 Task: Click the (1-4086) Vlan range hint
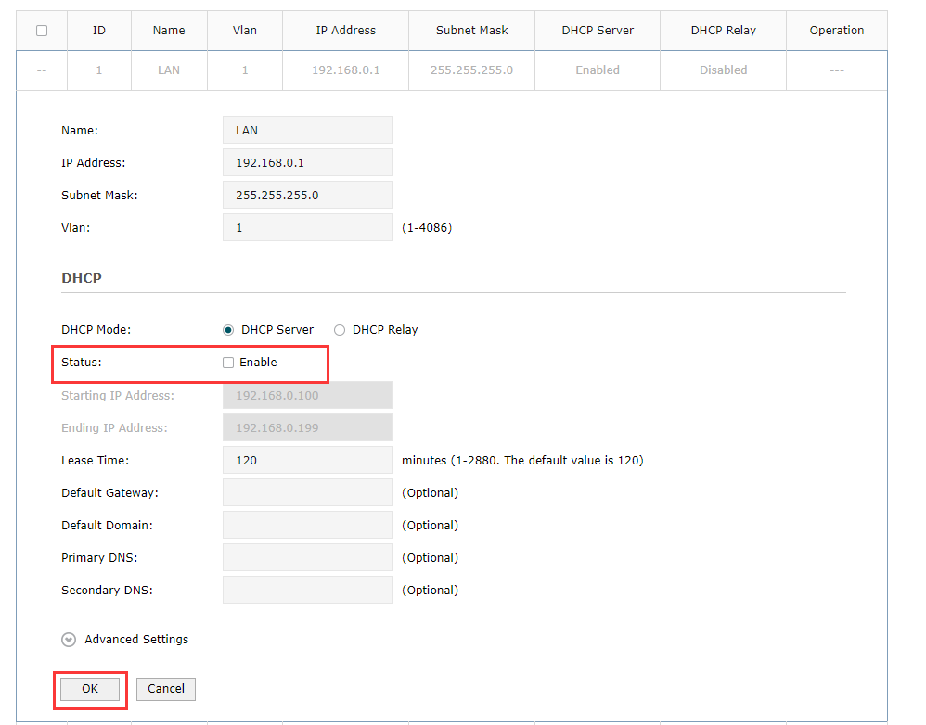pyautogui.click(x=427, y=228)
